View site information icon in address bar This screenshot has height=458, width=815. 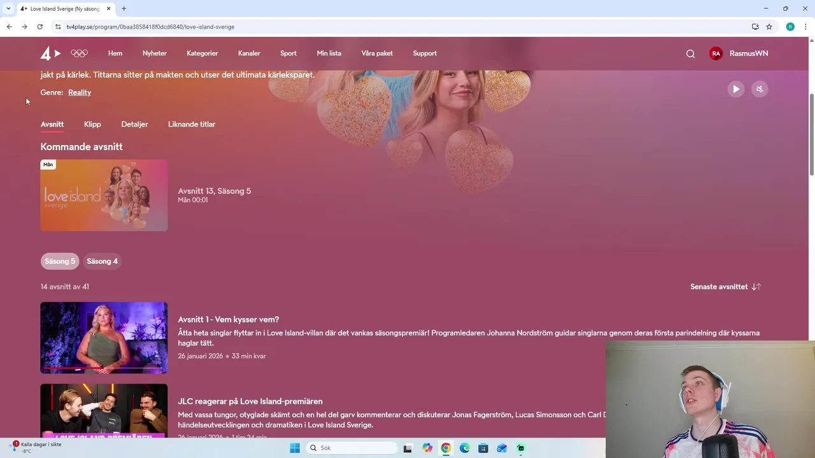pyautogui.click(x=58, y=27)
